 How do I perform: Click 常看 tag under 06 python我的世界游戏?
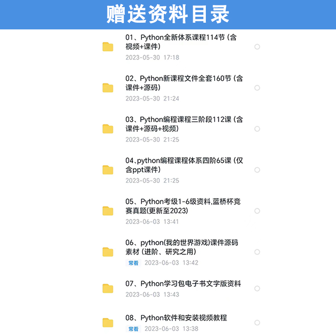pyautogui.click(x=133, y=263)
